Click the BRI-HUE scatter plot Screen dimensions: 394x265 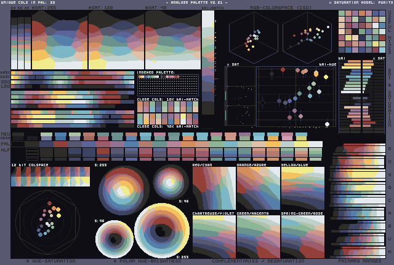(x=296, y=97)
